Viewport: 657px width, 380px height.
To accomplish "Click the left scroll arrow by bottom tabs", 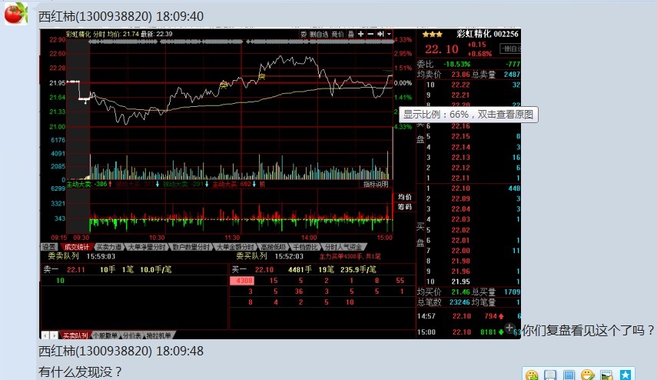I will click(x=45, y=335).
